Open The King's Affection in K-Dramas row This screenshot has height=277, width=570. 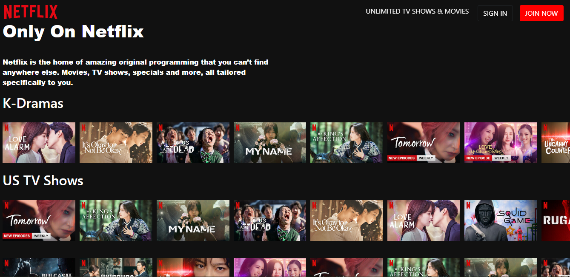pos(347,143)
